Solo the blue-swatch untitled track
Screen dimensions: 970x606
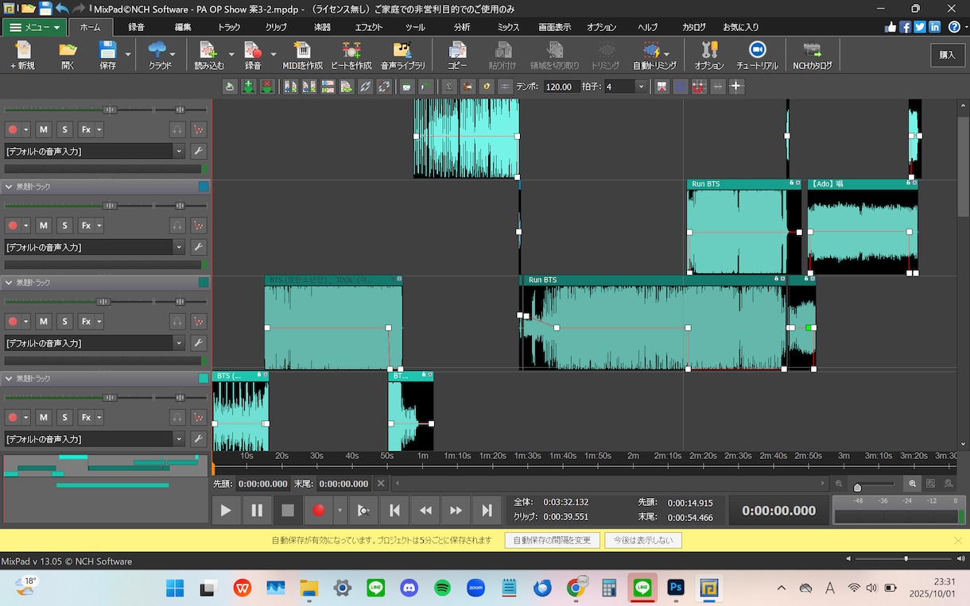65,226
